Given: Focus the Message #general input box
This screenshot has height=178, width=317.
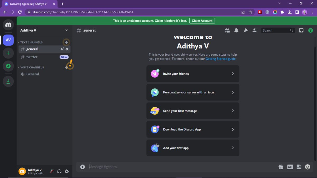Looking at the screenshot, I should click(x=182, y=167).
